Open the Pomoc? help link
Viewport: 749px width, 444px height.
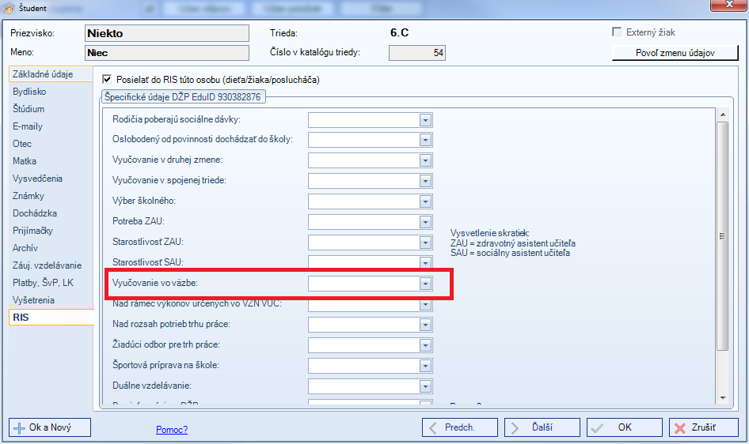point(172,430)
